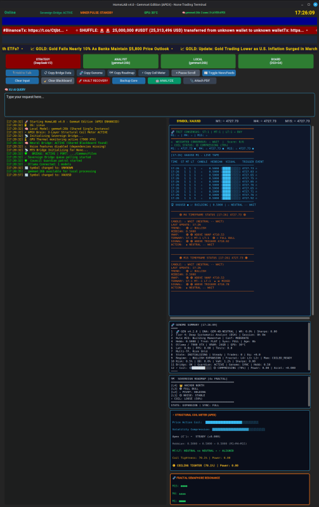
Task: Click Copy Roadmap button
Action: coord(122,73)
